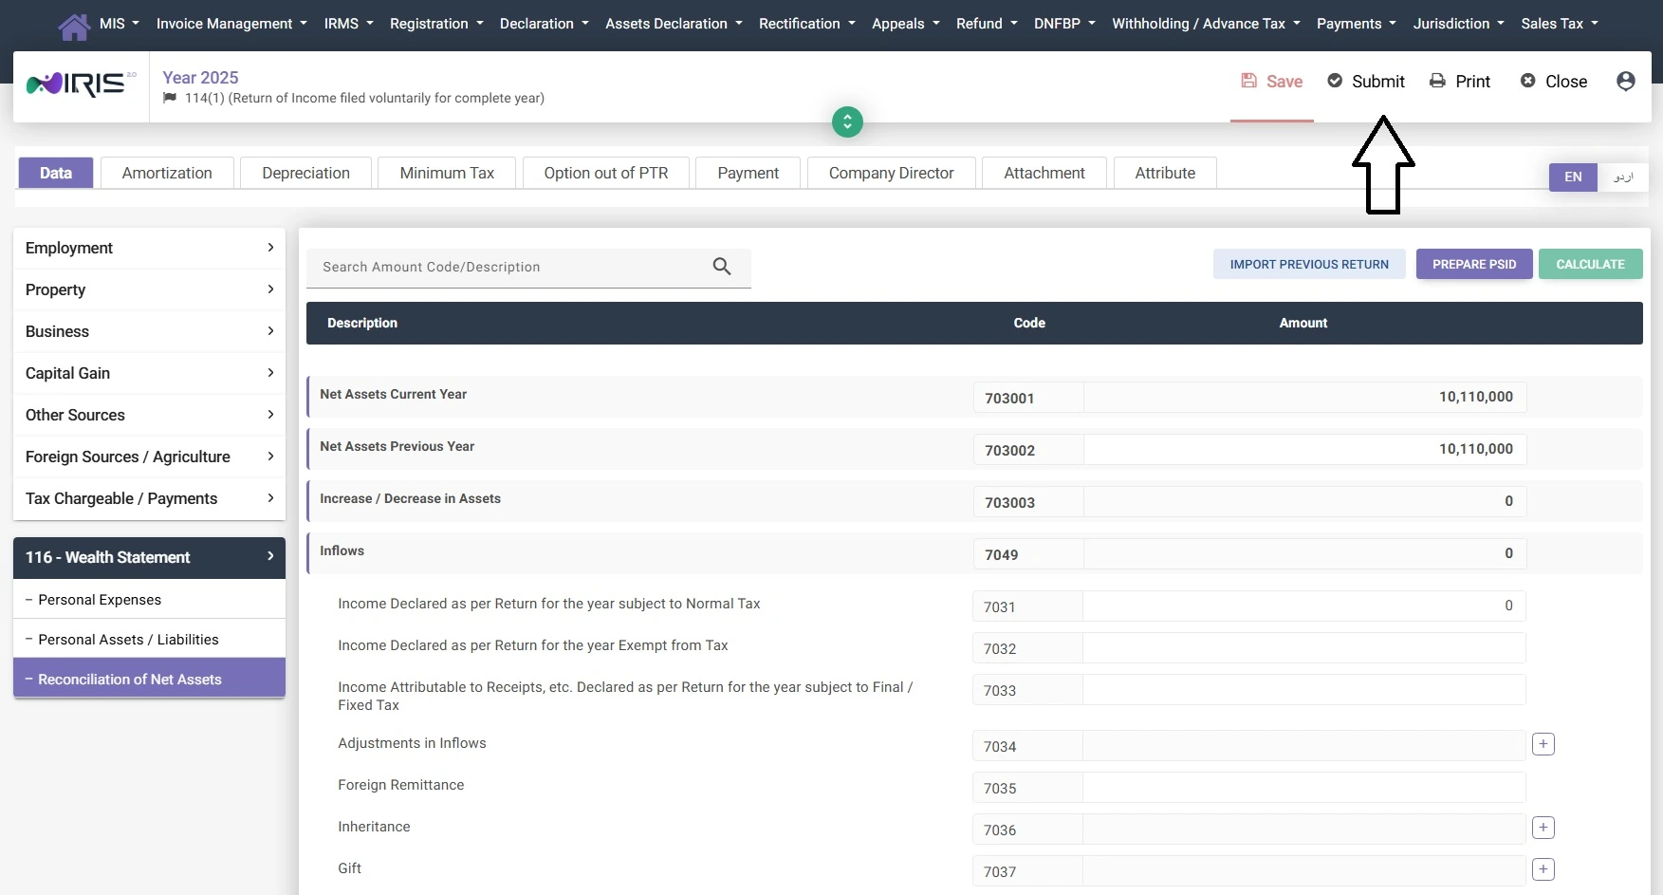
Task: Click the Increase / Decrease in Assets row
Action: 974,501
